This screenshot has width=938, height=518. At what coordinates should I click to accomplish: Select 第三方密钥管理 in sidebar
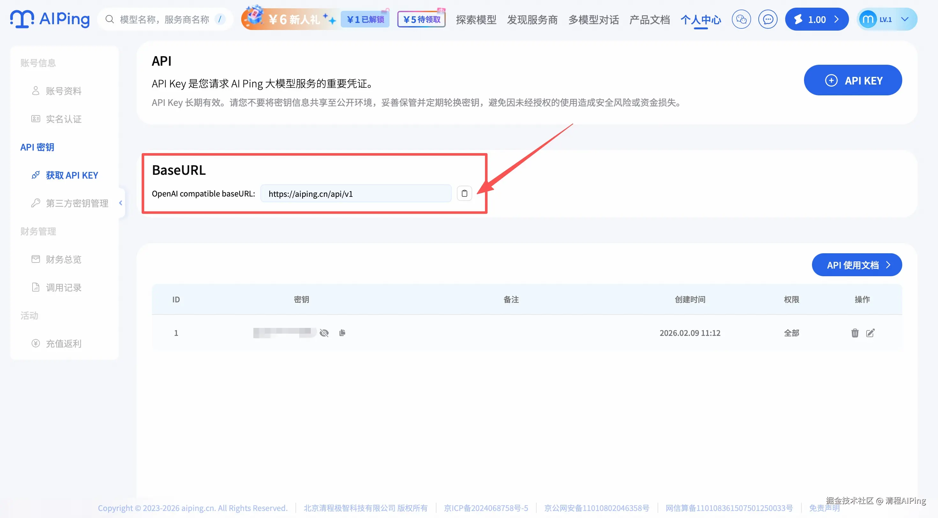(x=77, y=203)
